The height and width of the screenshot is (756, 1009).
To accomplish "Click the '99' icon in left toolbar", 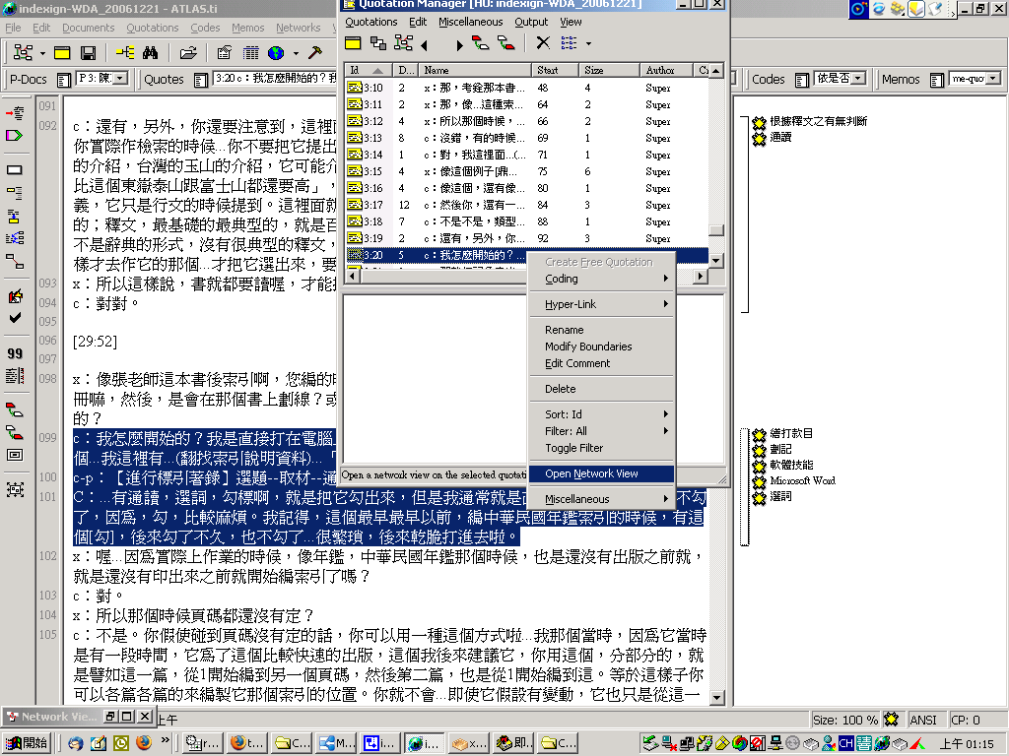I will [15, 353].
